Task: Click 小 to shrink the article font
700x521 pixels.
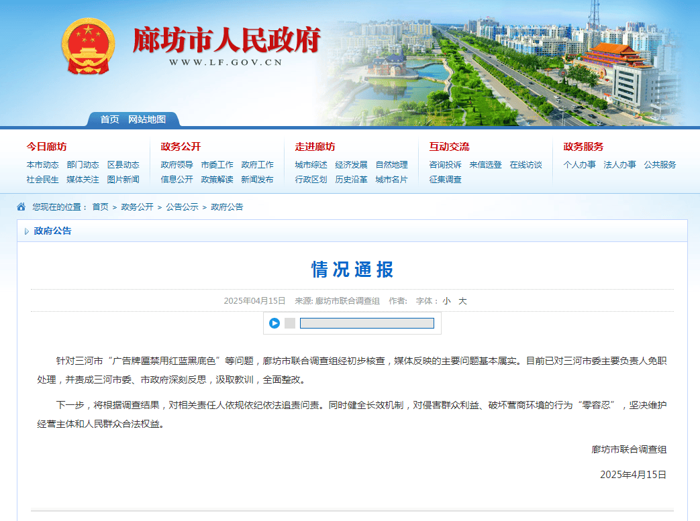Action: (447, 301)
